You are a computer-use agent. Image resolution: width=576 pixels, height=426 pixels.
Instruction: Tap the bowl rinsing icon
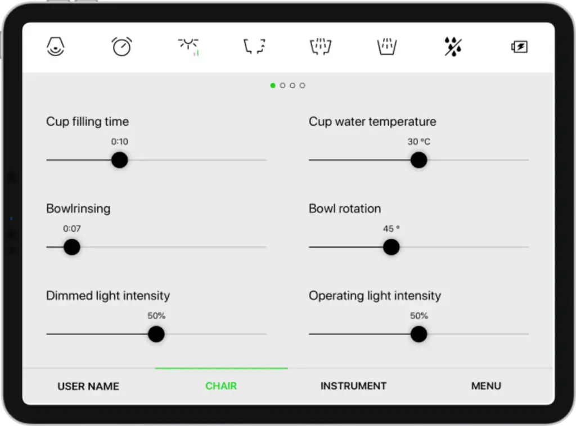point(387,47)
